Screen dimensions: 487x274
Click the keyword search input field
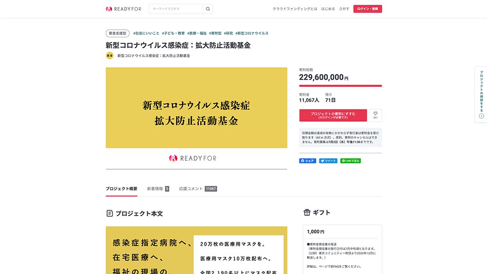[176, 9]
